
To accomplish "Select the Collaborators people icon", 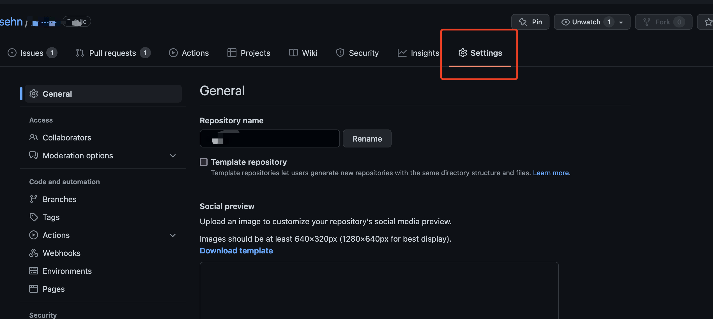I will [x=33, y=137].
